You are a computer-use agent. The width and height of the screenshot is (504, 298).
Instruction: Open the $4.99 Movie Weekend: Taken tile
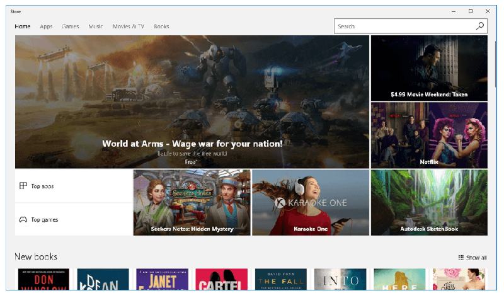pyautogui.click(x=429, y=68)
